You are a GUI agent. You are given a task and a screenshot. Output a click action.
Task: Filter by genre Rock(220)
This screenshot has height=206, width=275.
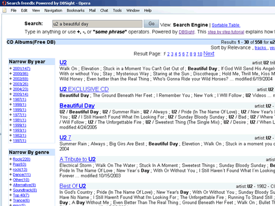point(21,159)
